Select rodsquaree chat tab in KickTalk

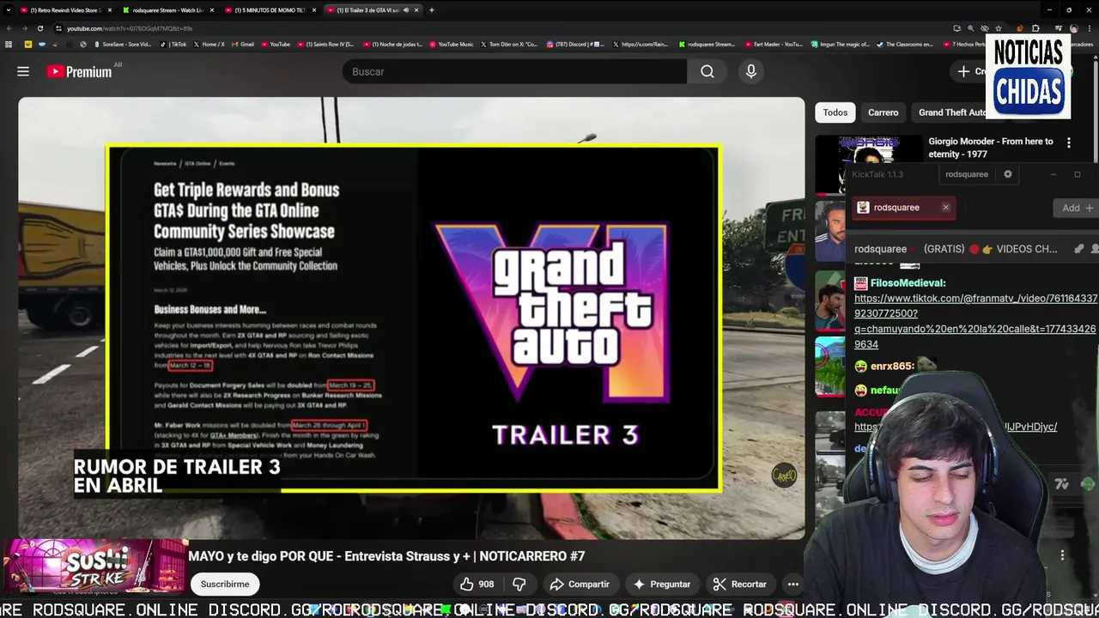(x=896, y=207)
